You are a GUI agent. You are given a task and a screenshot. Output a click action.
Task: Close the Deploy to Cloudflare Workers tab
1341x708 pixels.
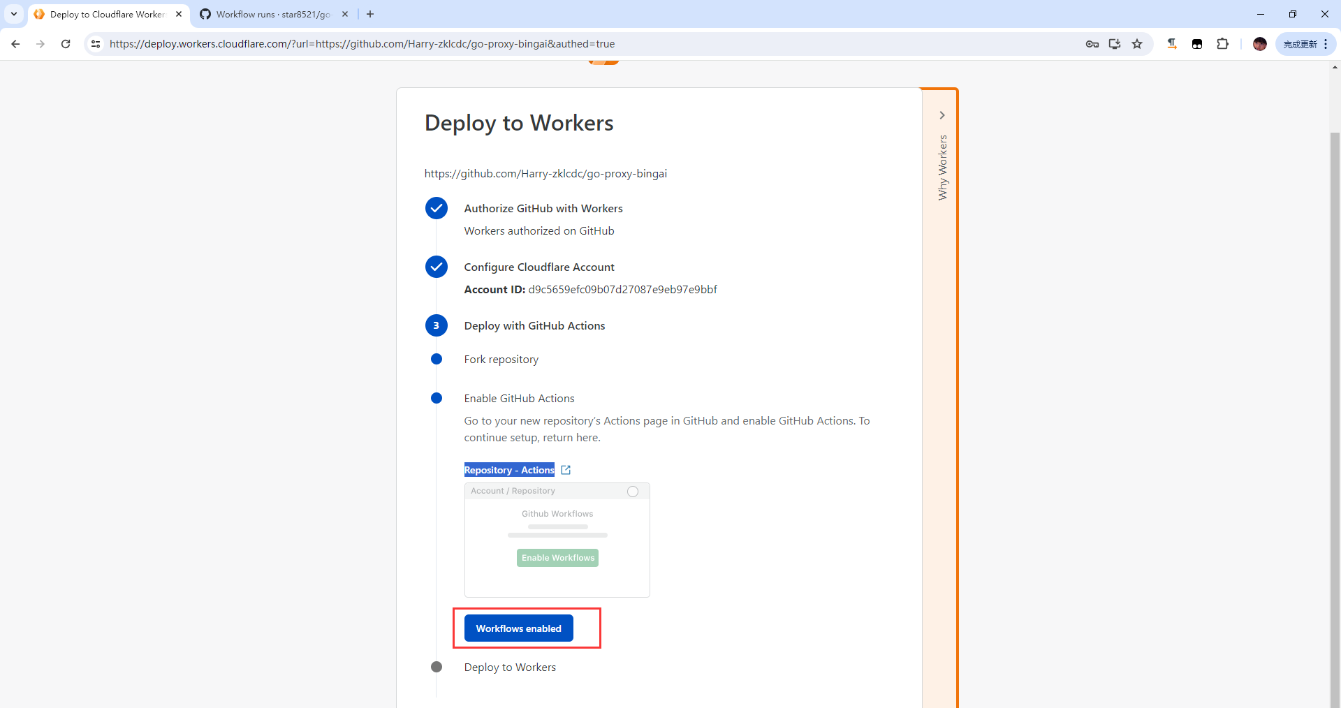pyautogui.click(x=179, y=14)
